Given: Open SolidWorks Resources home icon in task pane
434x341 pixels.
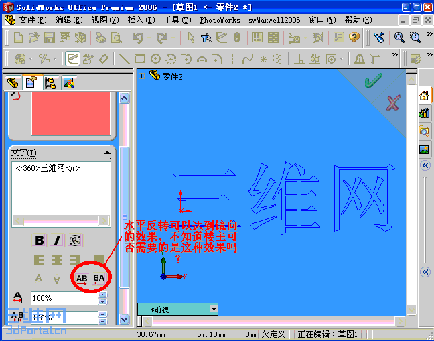Looking at the screenshot, I should [x=424, y=96].
